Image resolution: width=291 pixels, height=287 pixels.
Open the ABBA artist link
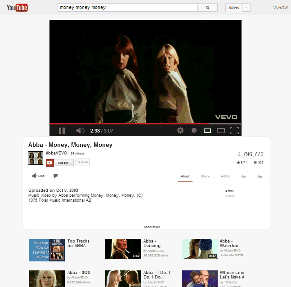(230, 196)
